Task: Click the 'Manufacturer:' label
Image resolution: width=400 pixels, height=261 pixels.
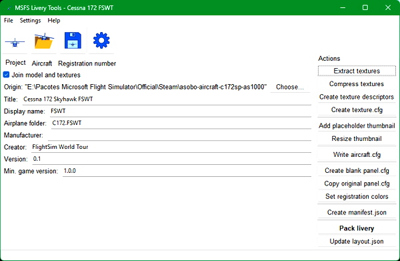Action: click(x=23, y=135)
